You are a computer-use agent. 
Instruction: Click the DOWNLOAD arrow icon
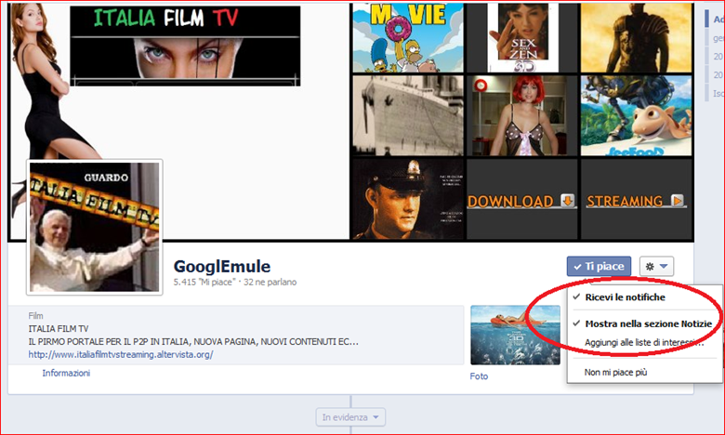pos(568,201)
